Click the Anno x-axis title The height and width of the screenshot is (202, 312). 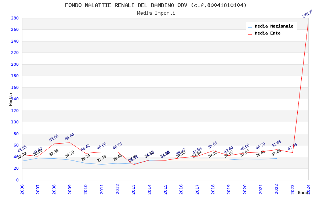[303, 192]
